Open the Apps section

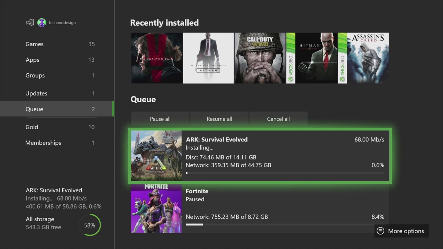pos(57,60)
